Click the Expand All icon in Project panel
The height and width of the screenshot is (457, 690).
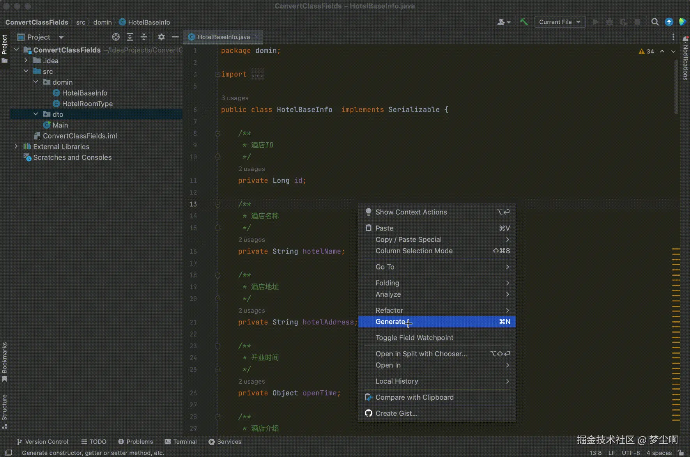click(130, 37)
